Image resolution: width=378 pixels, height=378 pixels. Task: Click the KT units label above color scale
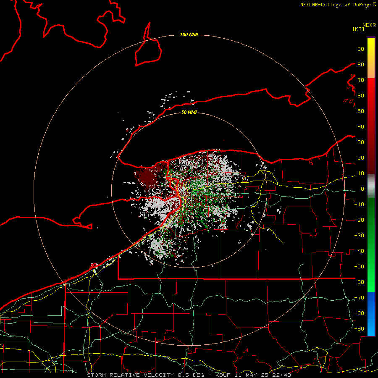(358, 29)
